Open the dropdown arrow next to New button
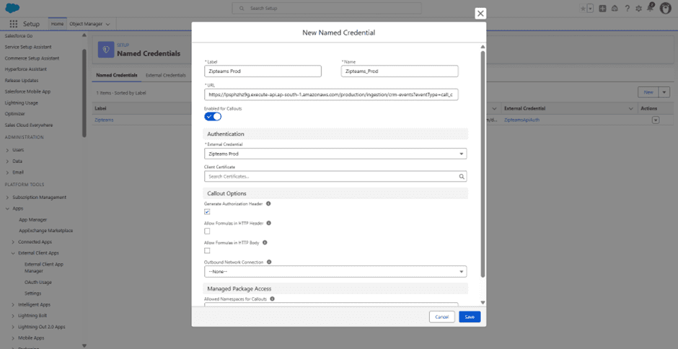 click(x=664, y=92)
